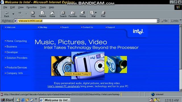Select 'Welcome to Int...' taskbar button
Viewport: 182px width, 102px height.
click(55, 100)
